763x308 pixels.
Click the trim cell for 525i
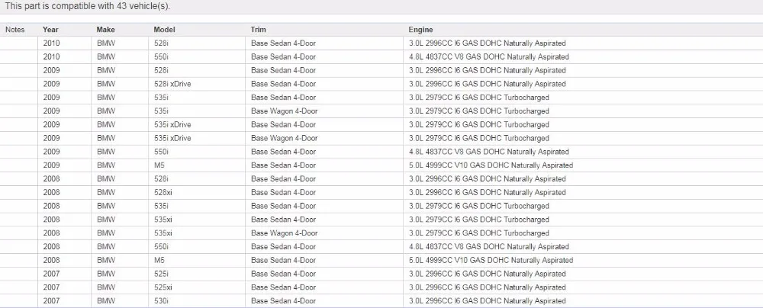pyautogui.click(x=283, y=274)
